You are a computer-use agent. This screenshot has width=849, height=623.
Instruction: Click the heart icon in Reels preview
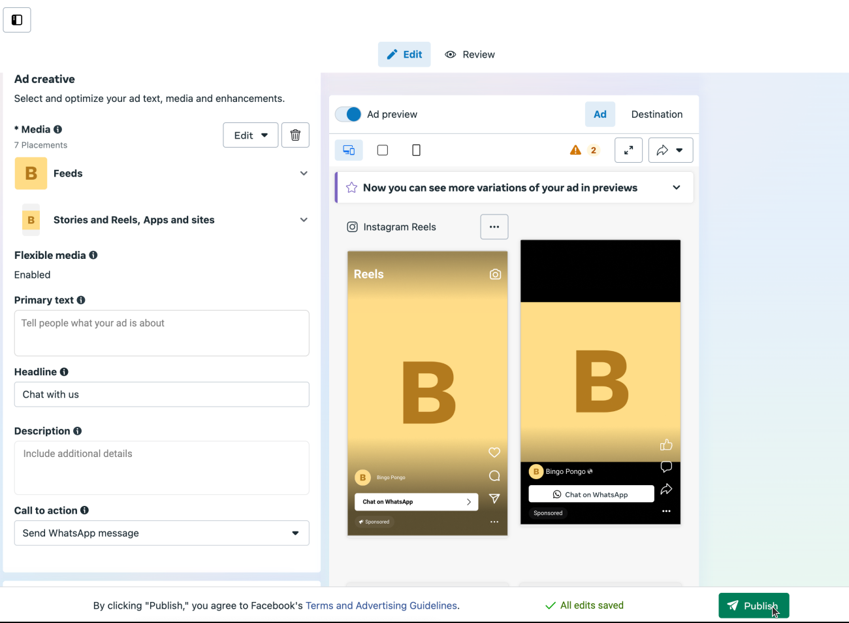(494, 452)
